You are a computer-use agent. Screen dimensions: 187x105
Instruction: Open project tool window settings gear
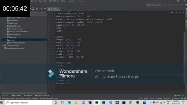[x=41, y=9]
